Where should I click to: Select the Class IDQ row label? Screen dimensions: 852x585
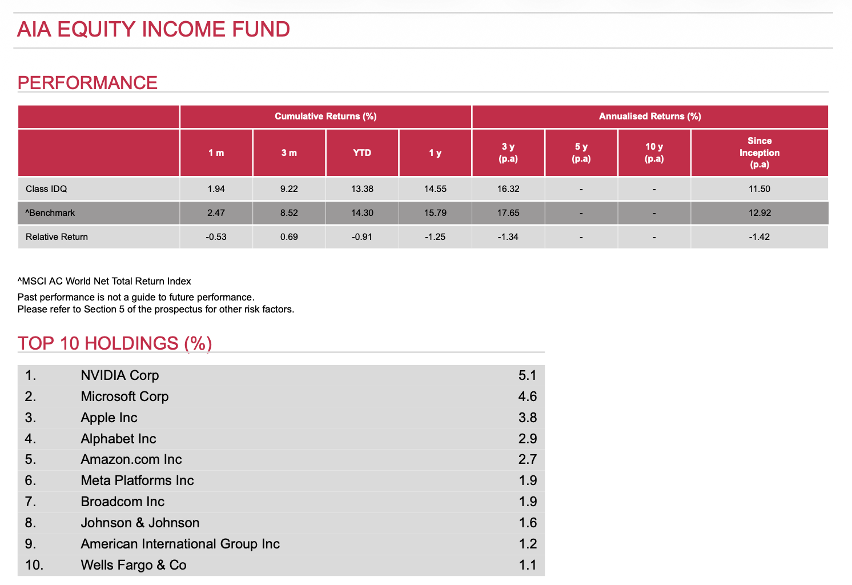click(x=46, y=189)
